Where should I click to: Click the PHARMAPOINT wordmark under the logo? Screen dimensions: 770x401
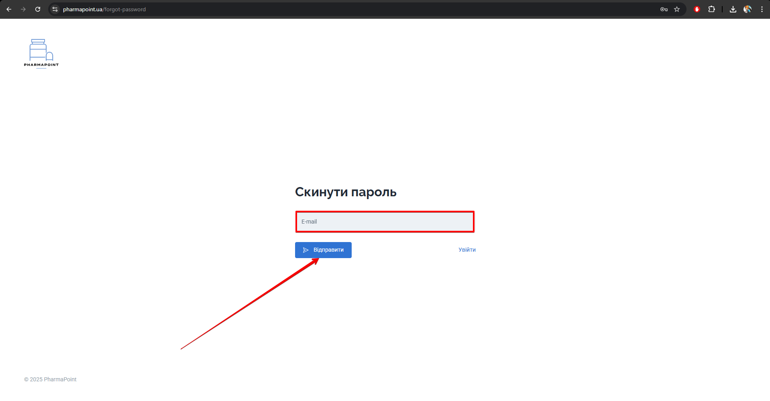(x=41, y=65)
